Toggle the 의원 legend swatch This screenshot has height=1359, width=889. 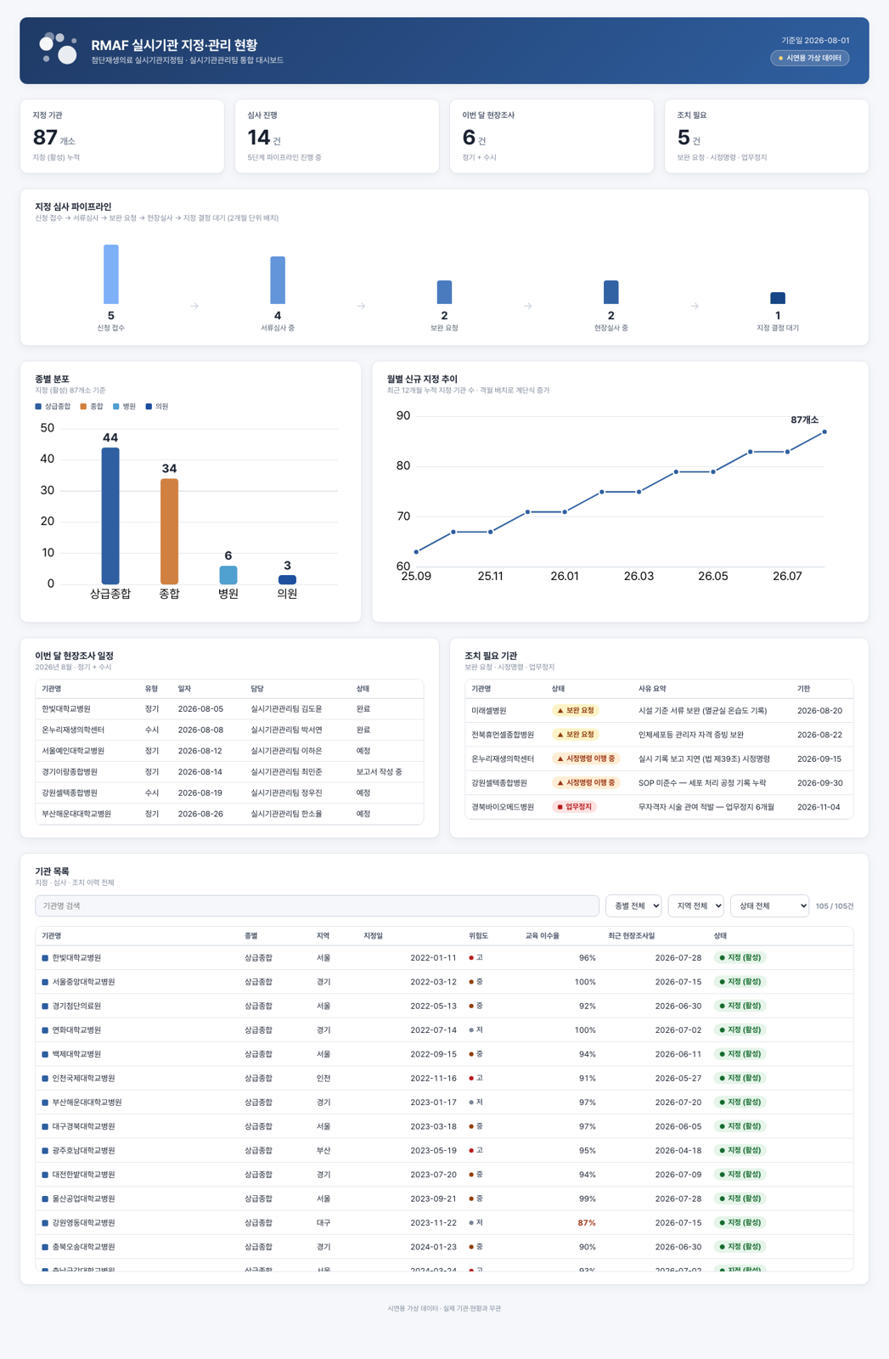point(149,407)
